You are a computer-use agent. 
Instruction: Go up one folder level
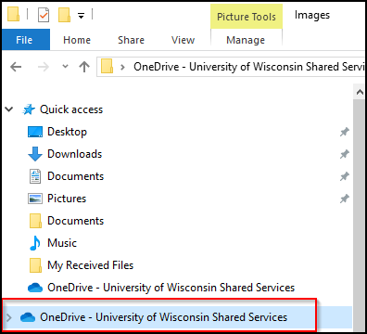coord(84,67)
